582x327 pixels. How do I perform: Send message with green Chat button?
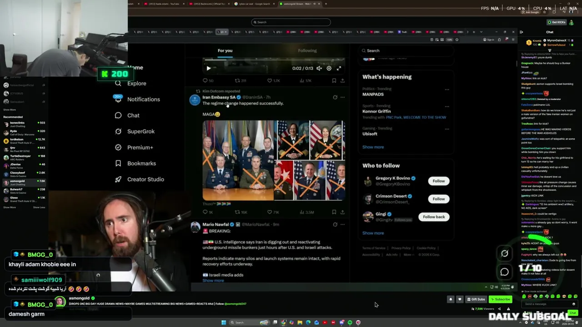pos(572,313)
